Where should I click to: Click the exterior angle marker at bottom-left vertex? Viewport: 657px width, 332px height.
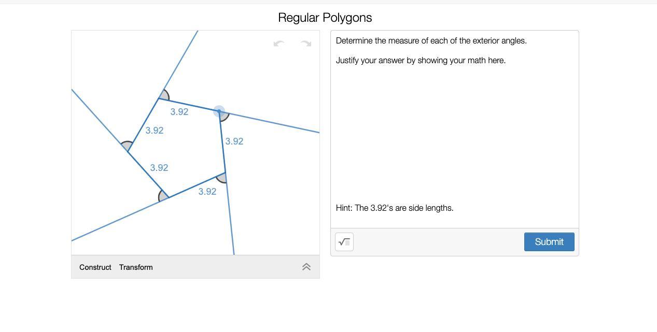tap(162, 196)
